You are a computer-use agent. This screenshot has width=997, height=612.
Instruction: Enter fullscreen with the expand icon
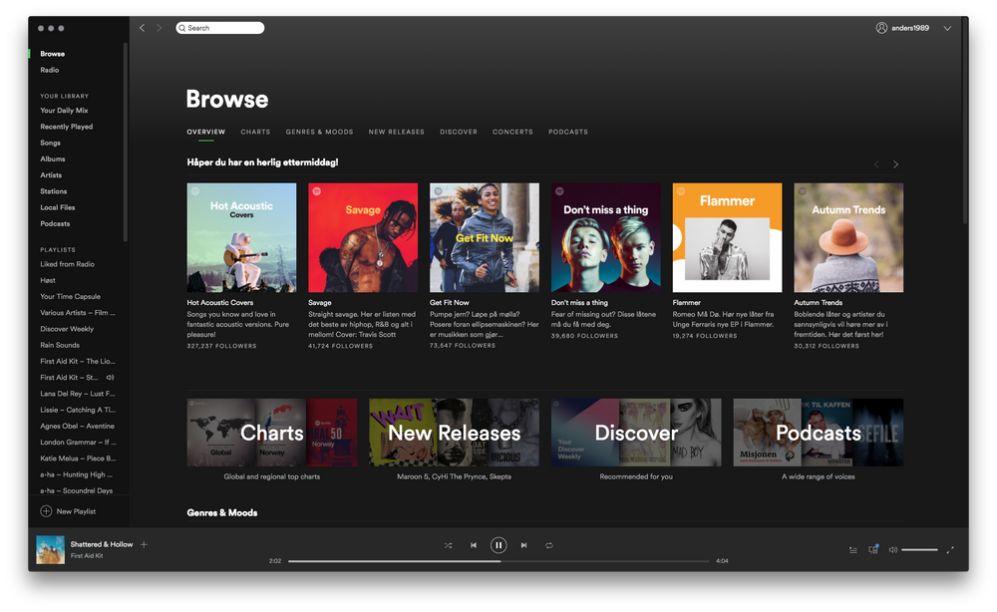(950, 550)
